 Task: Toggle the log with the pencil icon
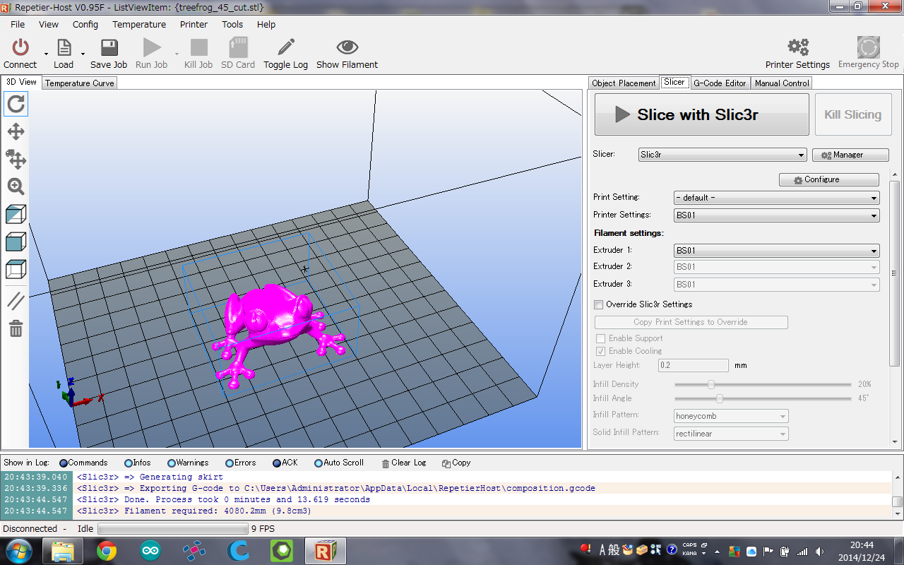285,48
